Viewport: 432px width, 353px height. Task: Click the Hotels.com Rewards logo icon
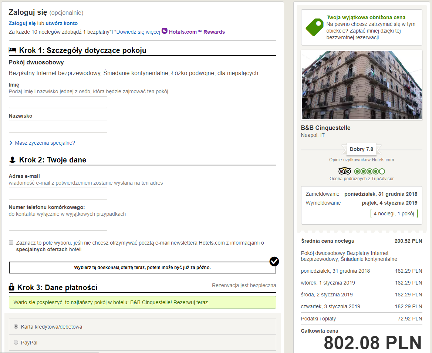pyautogui.click(x=165, y=31)
